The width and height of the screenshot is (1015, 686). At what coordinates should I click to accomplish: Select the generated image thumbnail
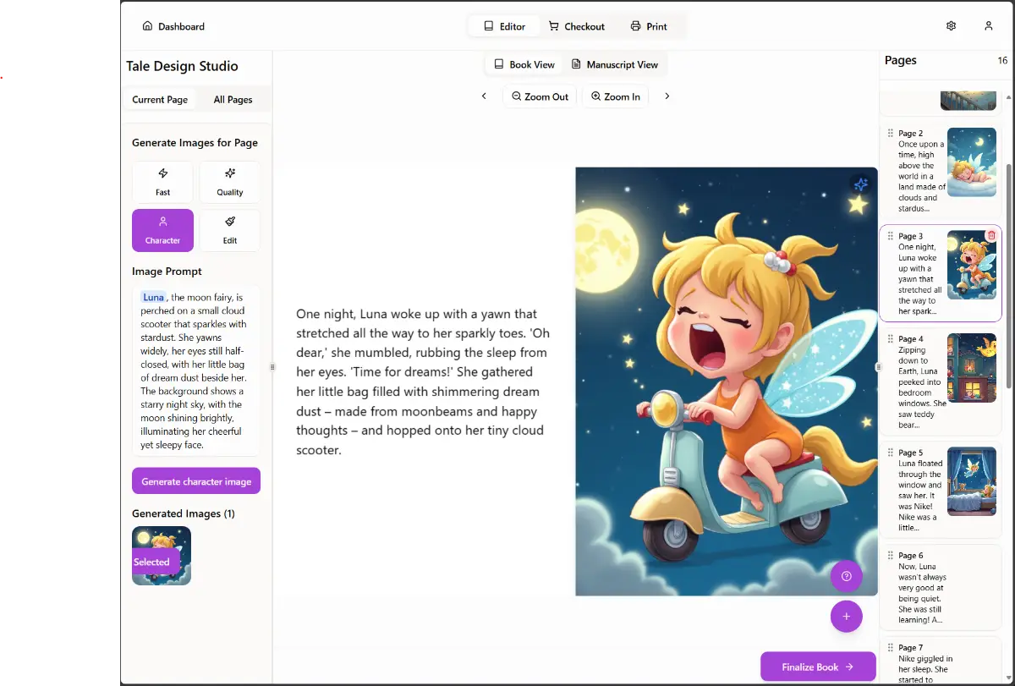[x=162, y=556]
